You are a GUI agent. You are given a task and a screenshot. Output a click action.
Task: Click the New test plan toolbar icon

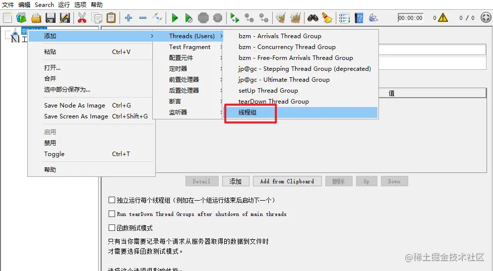(7, 18)
